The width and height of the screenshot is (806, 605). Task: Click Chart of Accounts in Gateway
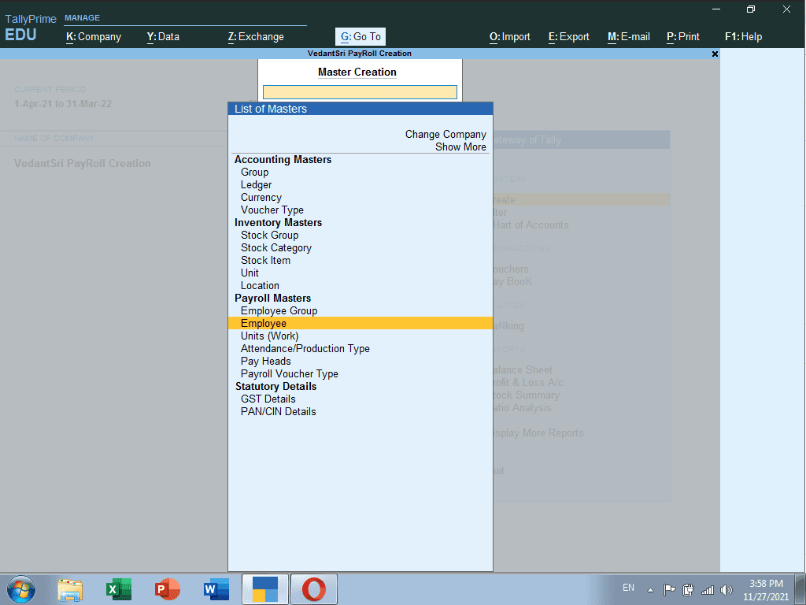tap(531, 225)
